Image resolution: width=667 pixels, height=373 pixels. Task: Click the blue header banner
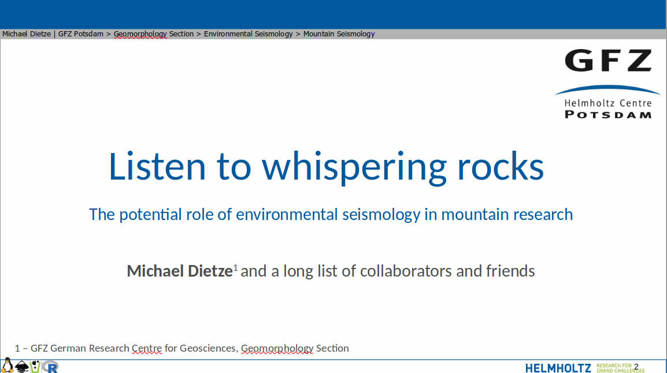333,14
